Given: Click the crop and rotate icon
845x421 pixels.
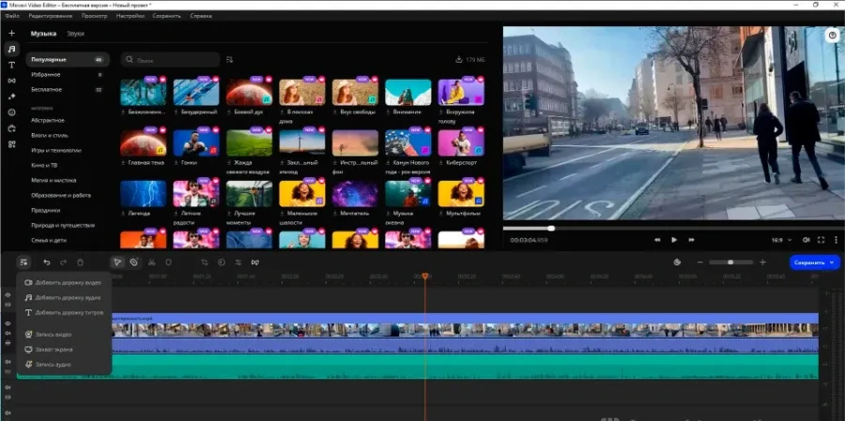Looking at the screenshot, I should (x=205, y=263).
